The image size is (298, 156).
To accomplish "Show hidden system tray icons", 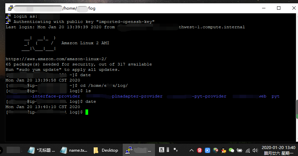I will click(x=191, y=150).
